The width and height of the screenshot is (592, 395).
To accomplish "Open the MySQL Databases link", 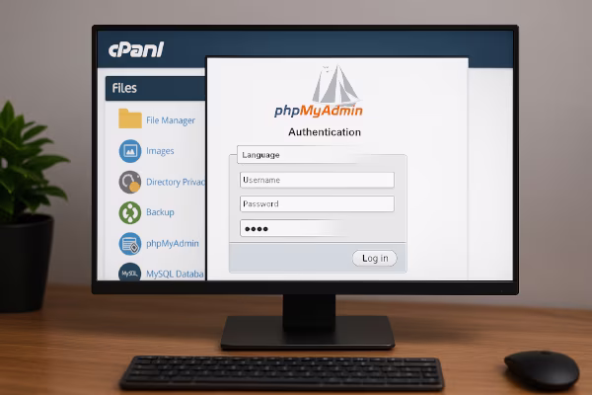I will pyautogui.click(x=175, y=274).
